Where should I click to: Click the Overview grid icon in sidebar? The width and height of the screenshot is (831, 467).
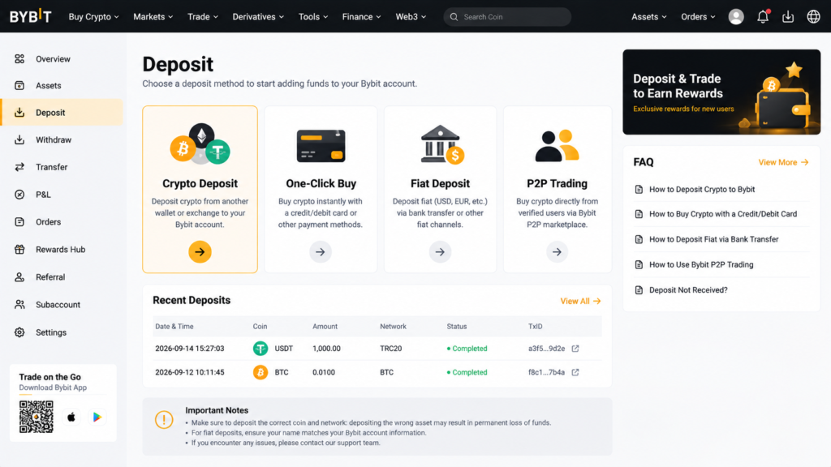coord(19,58)
